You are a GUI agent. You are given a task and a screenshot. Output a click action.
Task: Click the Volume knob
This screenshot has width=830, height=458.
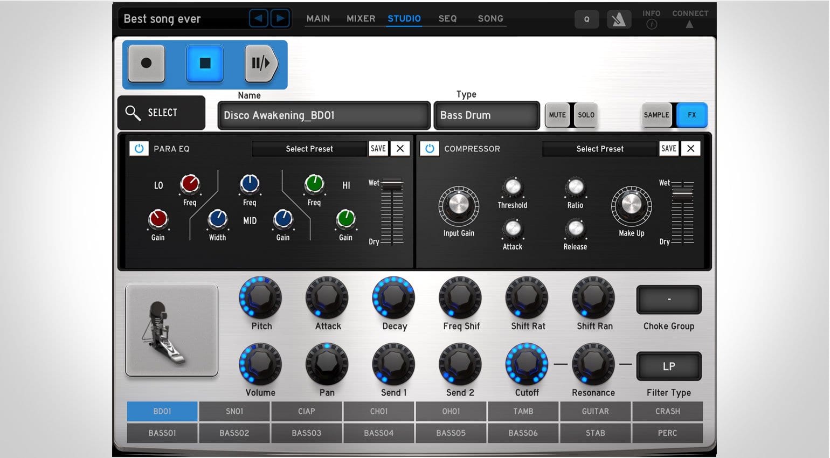pyautogui.click(x=260, y=364)
